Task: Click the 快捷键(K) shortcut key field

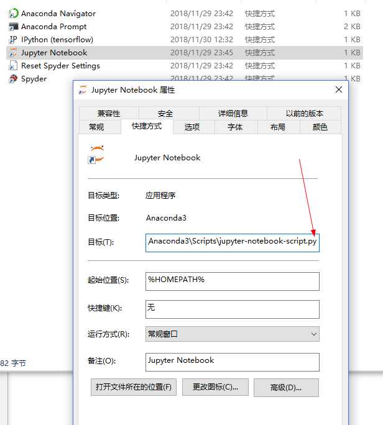Action: [x=233, y=309]
